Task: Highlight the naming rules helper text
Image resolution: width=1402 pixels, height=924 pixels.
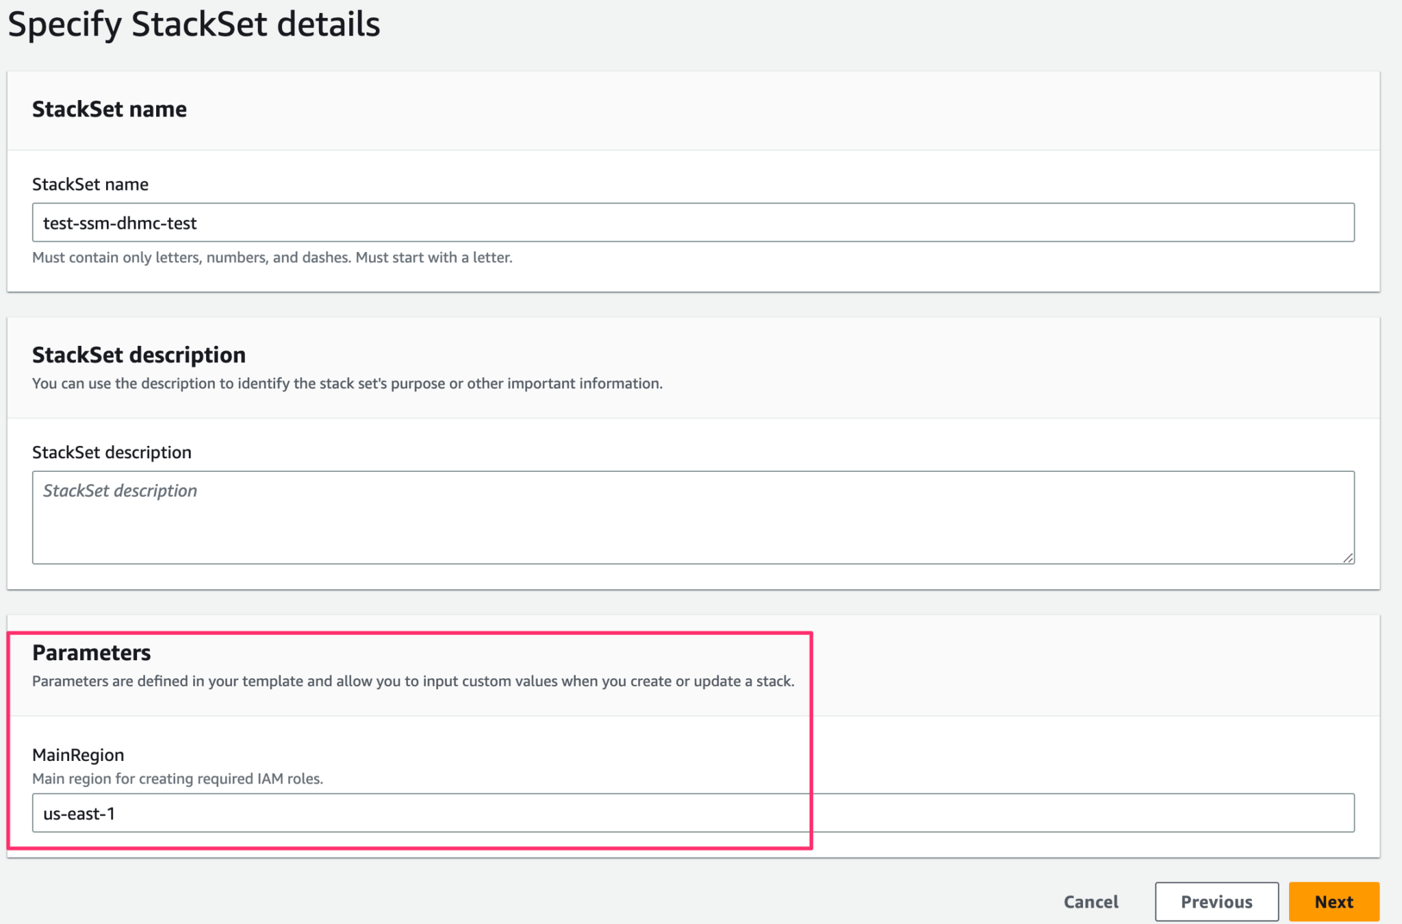Action: click(272, 258)
